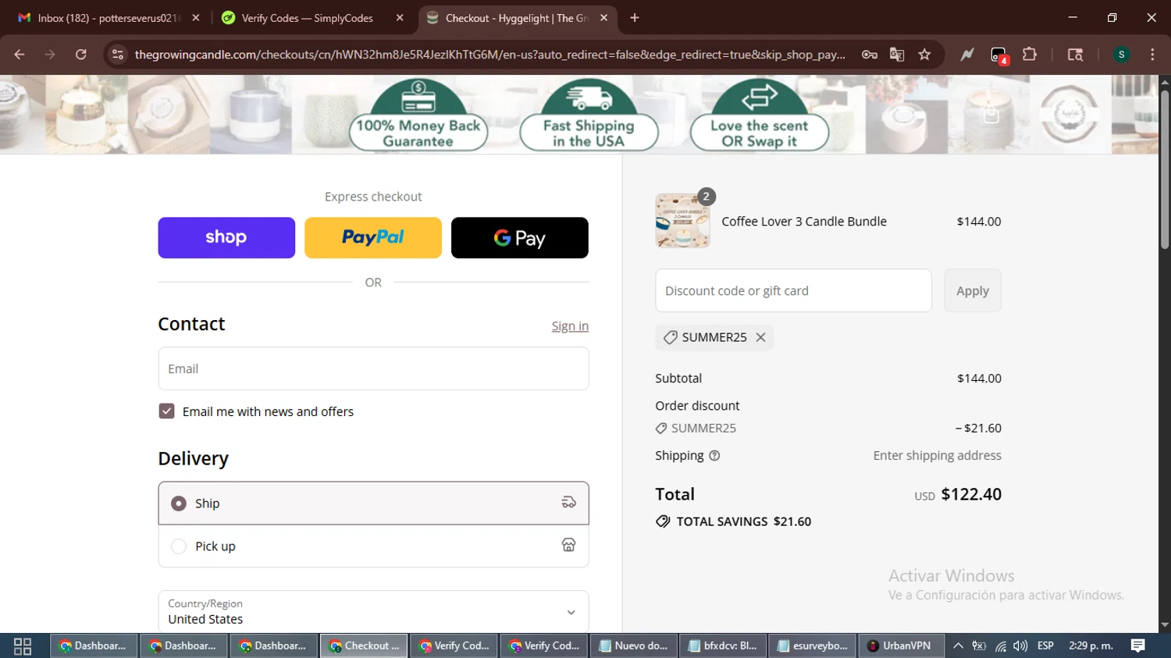The image size is (1171, 658).
Task: Click the taskbar battery icon
Action: (x=979, y=646)
